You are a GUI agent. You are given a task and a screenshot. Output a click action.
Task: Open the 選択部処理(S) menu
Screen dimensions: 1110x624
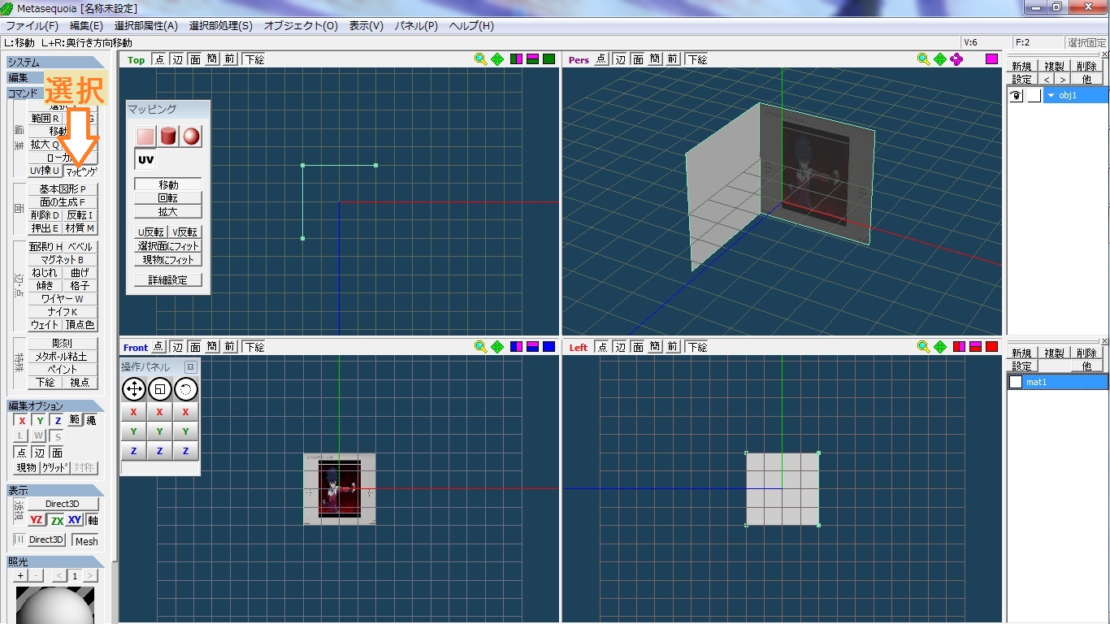coord(221,26)
